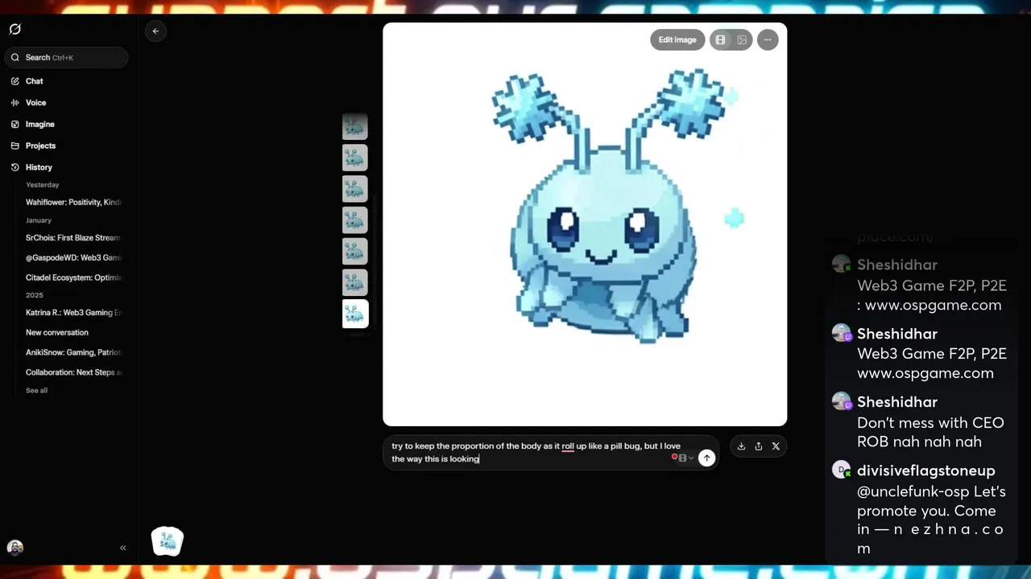Switch to video mode film-strip toggle
This screenshot has width=1031, height=579.
click(721, 40)
